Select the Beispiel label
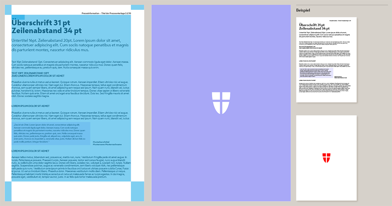 pos(303,10)
